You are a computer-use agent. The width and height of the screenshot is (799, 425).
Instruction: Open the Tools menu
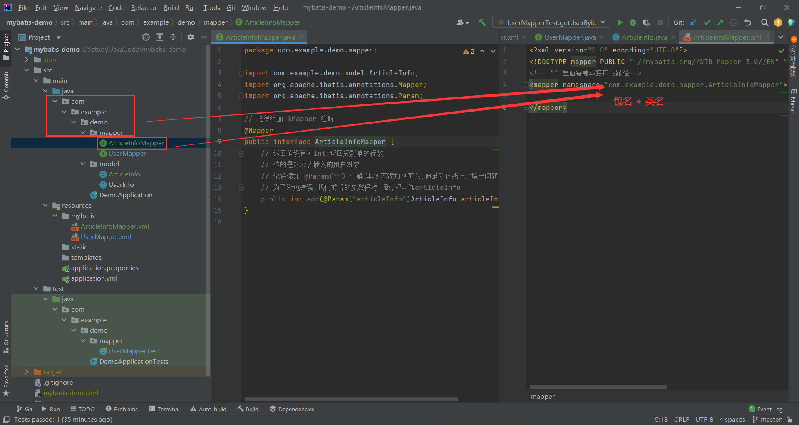click(x=211, y=7)
